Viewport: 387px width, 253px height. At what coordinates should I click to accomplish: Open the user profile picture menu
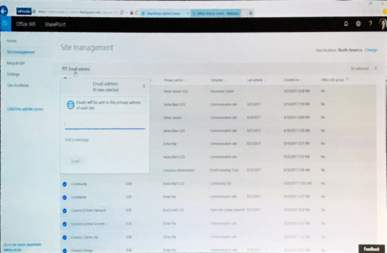pos(383,24)
